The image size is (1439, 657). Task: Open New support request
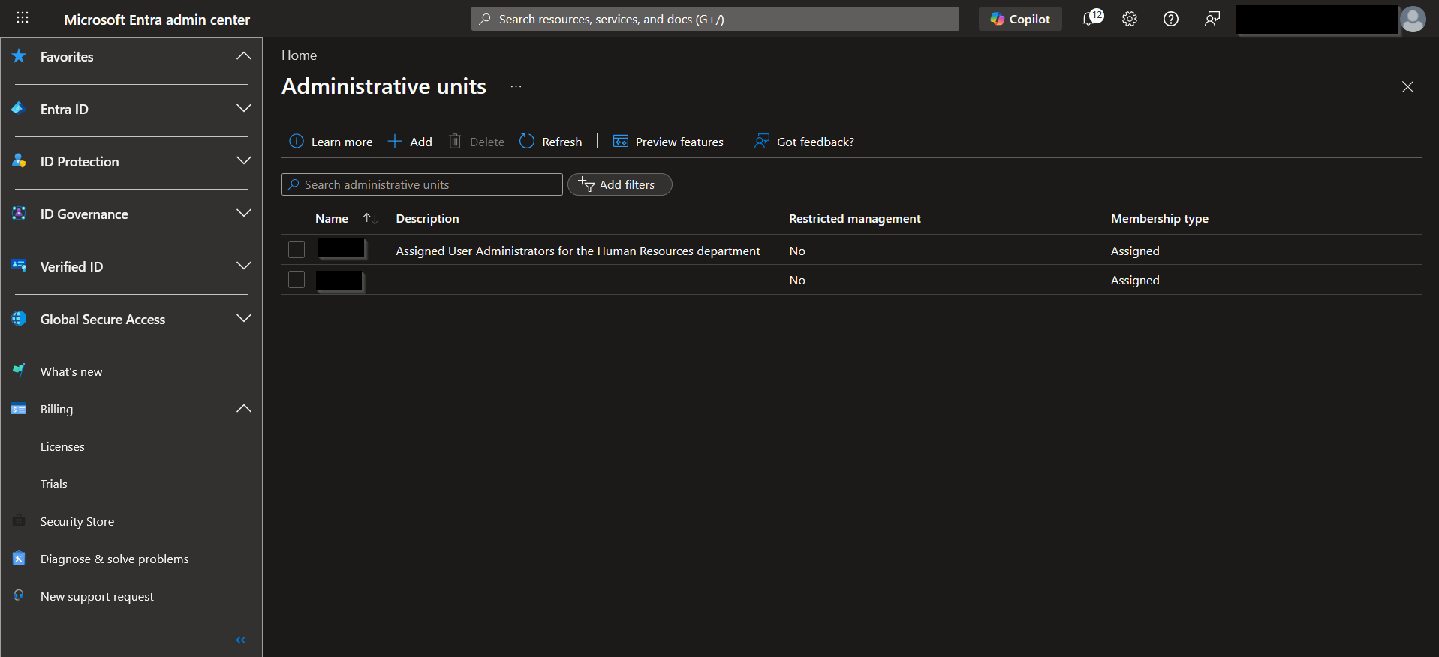[97, 596]
